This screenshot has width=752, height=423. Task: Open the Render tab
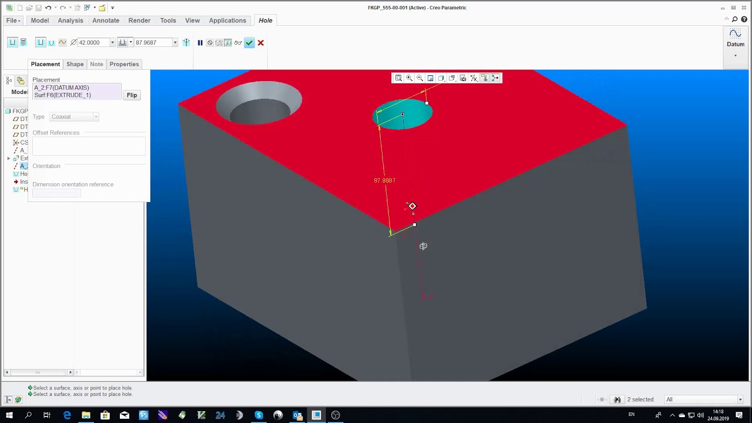pos(139,21)
